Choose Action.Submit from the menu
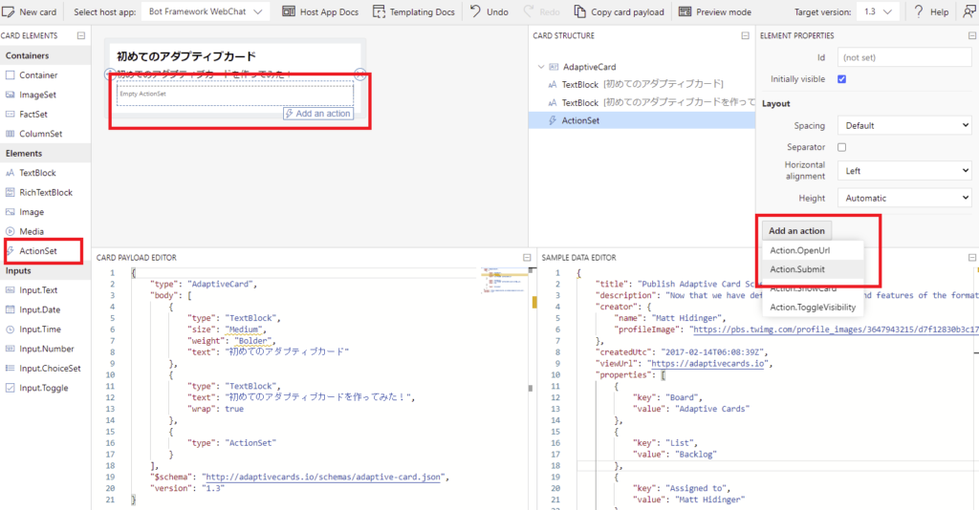979x510 pixels. coord(813,269)
